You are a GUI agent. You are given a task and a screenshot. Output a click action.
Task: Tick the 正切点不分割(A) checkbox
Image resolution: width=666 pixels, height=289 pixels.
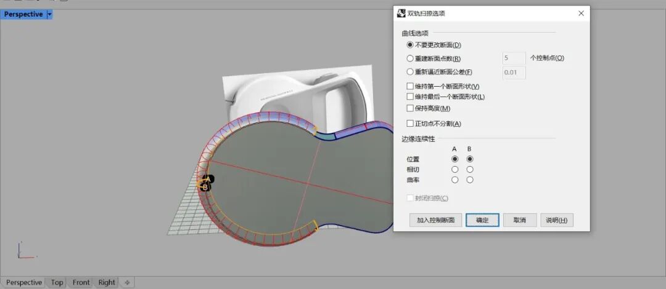pos(410,124)
